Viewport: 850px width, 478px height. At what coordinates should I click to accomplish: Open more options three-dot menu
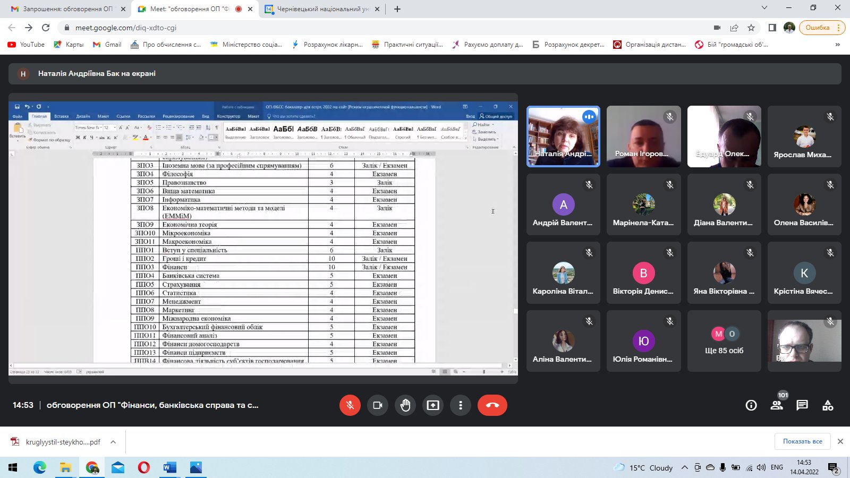pos(461,405)
